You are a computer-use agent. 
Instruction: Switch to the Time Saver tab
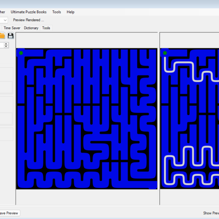(x=12, y=28)
